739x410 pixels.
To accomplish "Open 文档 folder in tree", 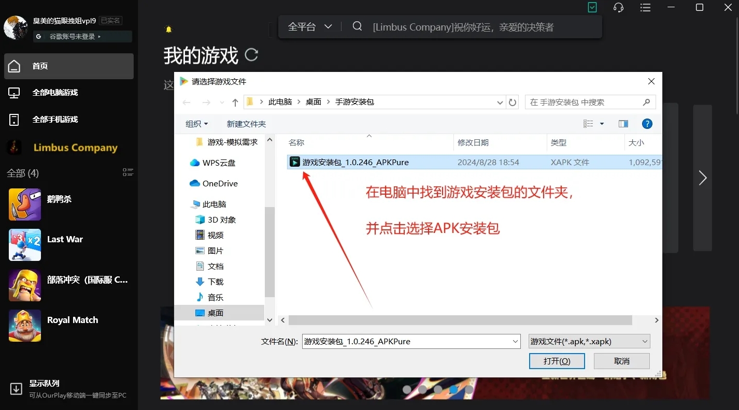I will [x=209, y=266].
